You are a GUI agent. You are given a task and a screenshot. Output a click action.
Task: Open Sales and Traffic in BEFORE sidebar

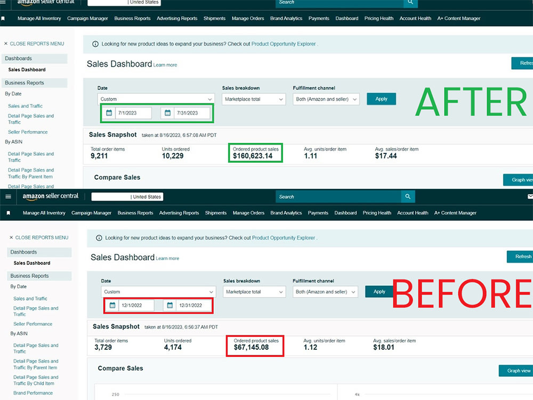click(30, 299)
